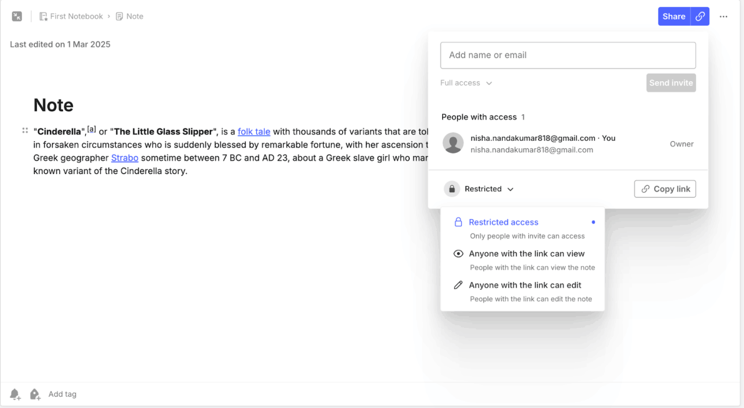The width and height of the screenshot is (744, 408).
Task: Click the page icon before Note breadcrumb
Action: pos(120,16)
